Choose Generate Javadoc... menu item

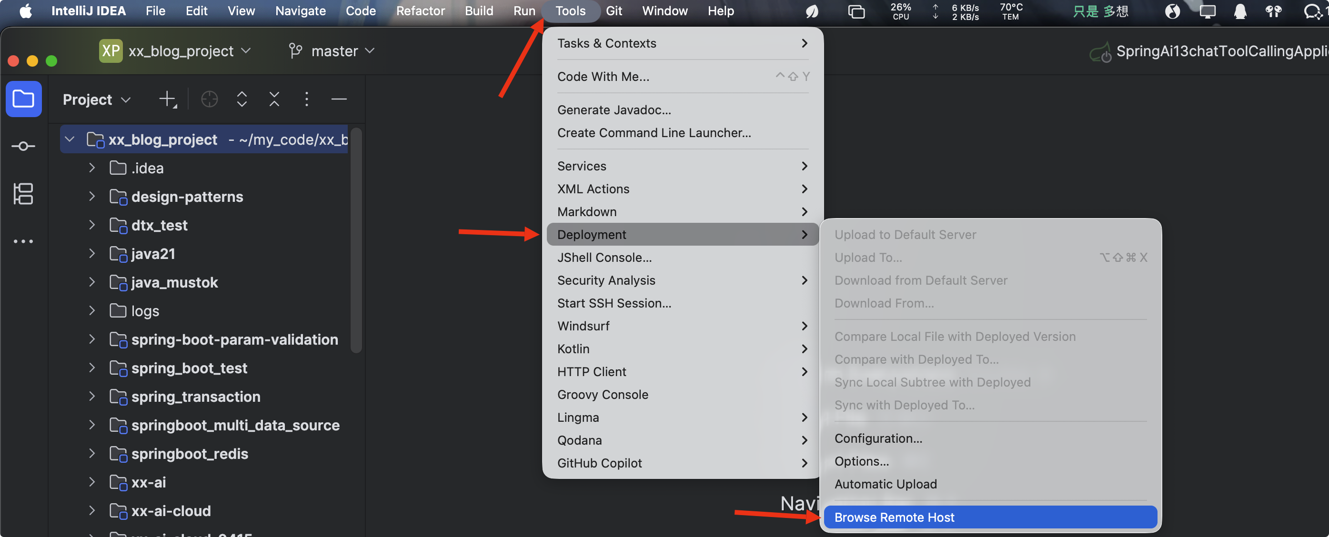pyautogui.click(x=682, y=110)
